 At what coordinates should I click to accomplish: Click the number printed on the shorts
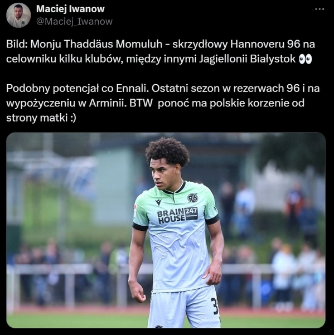pos(215,306)
